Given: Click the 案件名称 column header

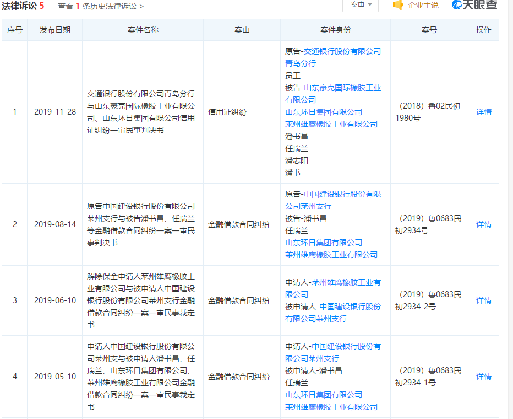Looking at the screenshot, I should (143, 30).
